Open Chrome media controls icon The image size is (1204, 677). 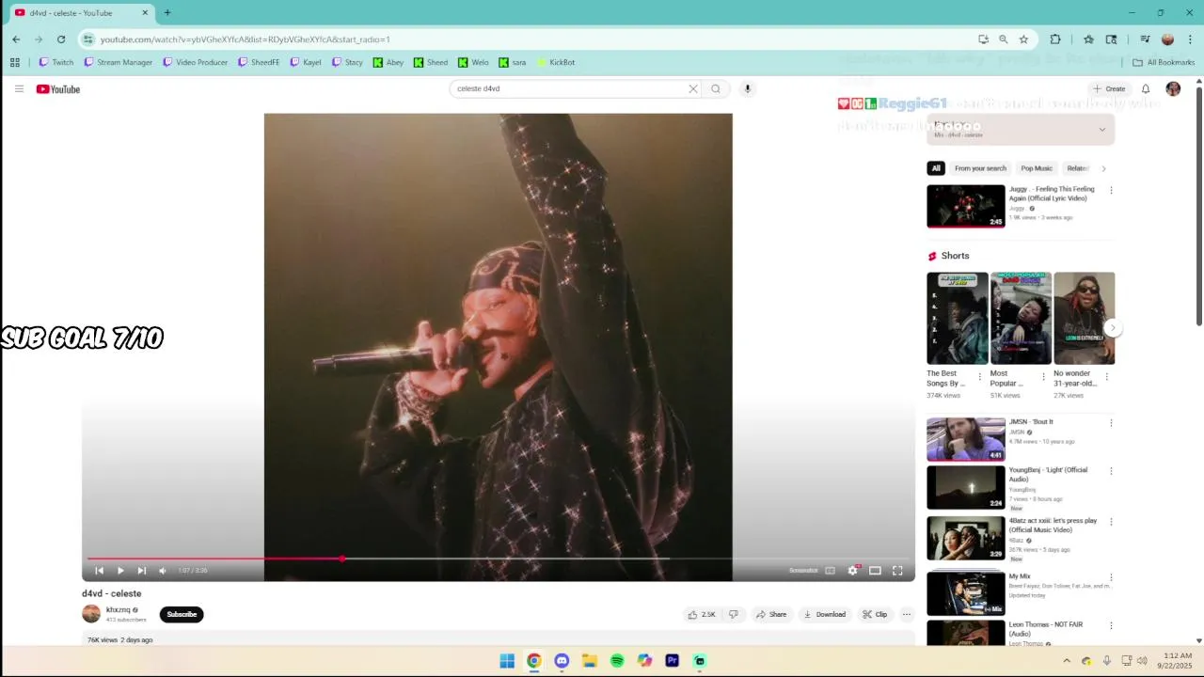click(1145, 39)
